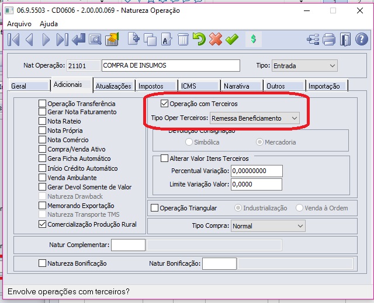Enable Início Crédito Automático
This screenshot has width=374, height=303.
pyautogui.click(x=42, y=168)
